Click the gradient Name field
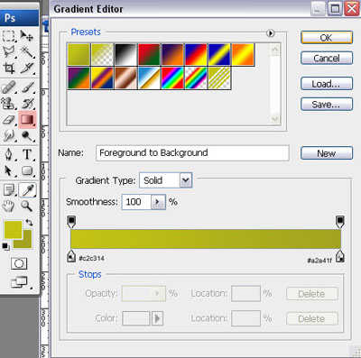 (192, 153)
